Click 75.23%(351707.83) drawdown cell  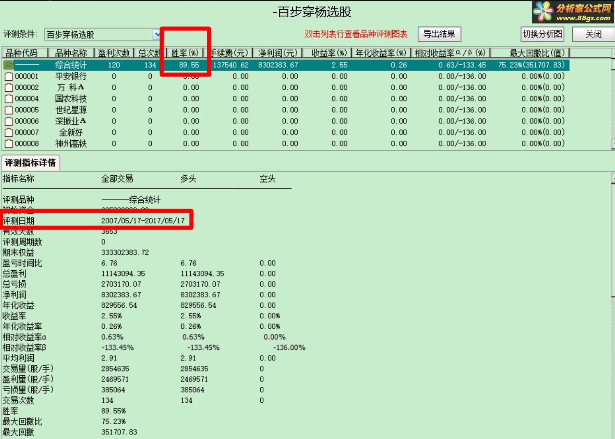pos(531,65)
